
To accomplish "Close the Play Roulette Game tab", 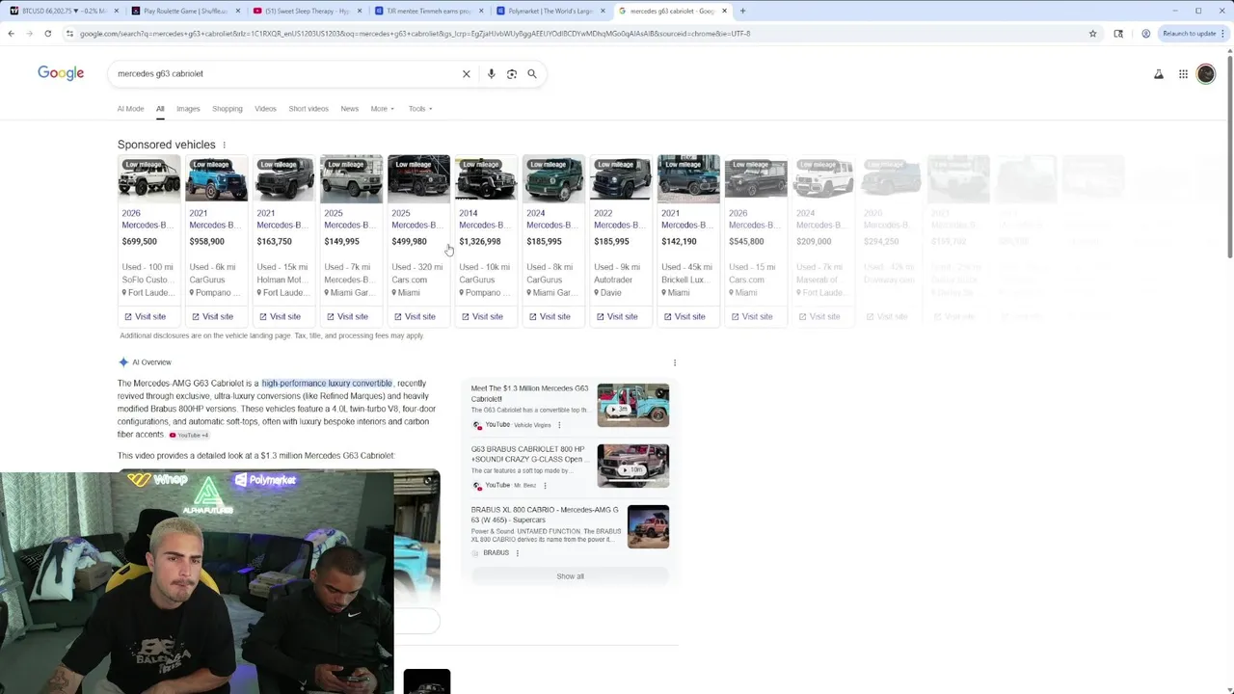I will [x=237, y=12].
